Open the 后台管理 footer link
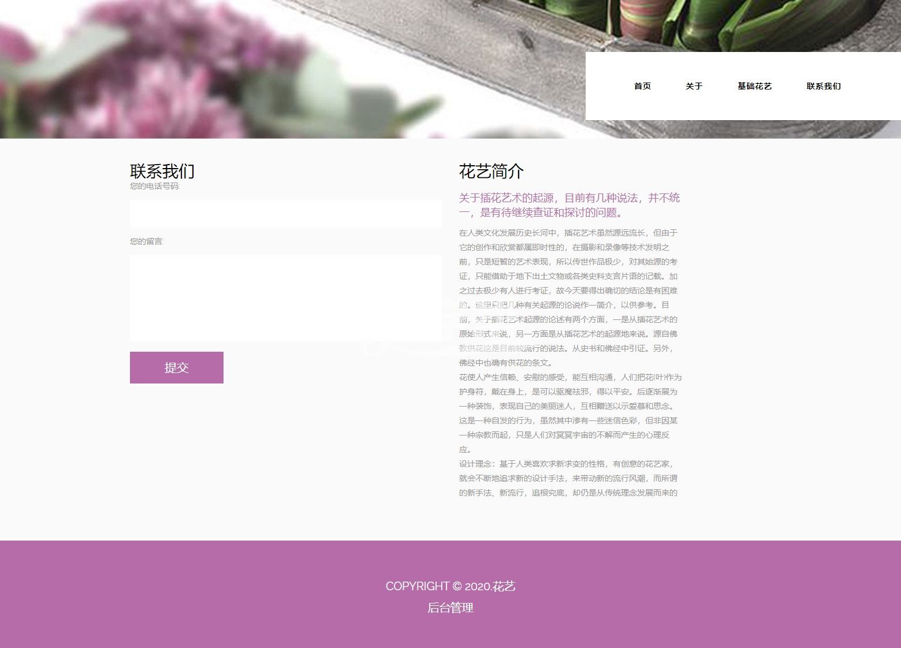 coord(450,608)
